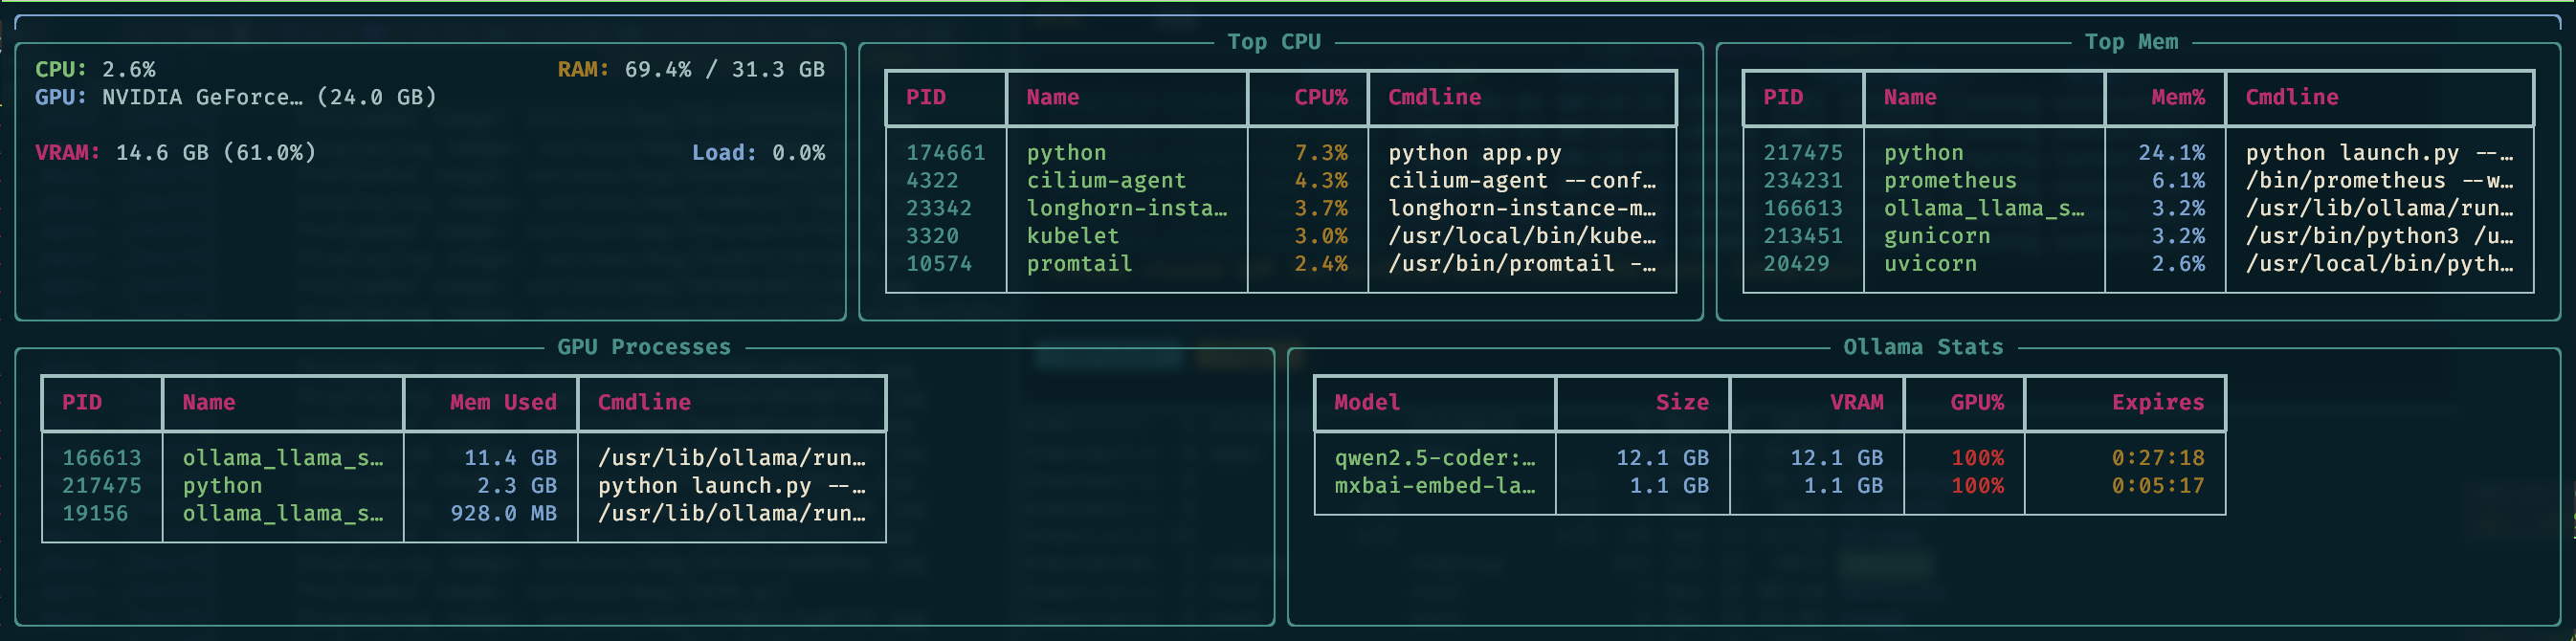2576x641 pixels.
Task: Click the 1.1 GB VRAM value
Action: [1843, 486]
